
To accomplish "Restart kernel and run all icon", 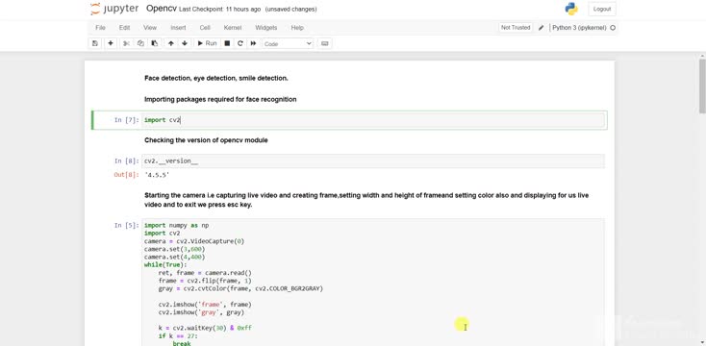I will point(254,43).
